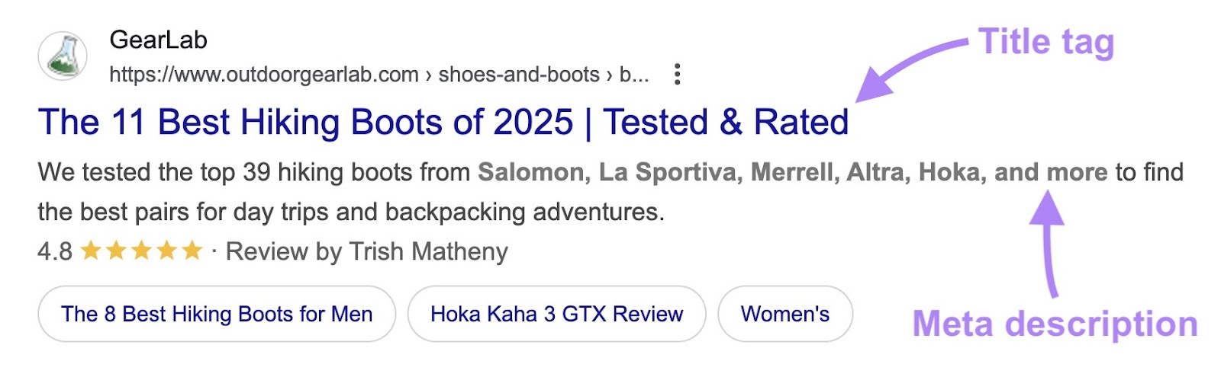Click the GearLab site name
The image size is (1221, 377).
[x=159, y=40]
